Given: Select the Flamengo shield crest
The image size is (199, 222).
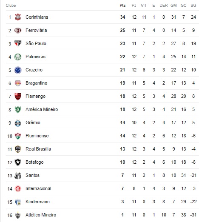Looking at the screenshot, I should tap(18, 97).
